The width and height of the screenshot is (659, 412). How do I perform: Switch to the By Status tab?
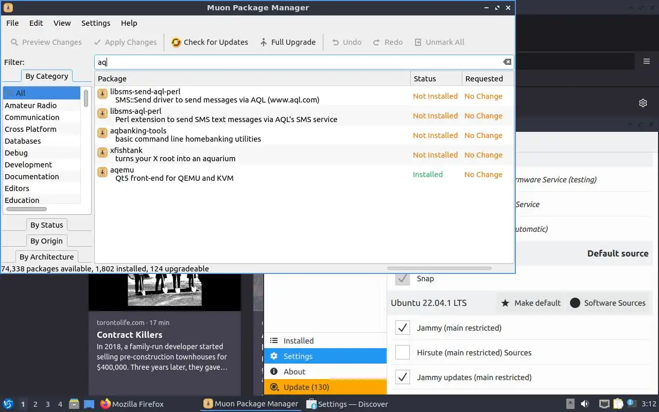(46, 225)
